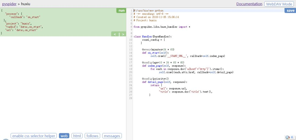Click the green run button
296x140 pixels.
[121, 11]
